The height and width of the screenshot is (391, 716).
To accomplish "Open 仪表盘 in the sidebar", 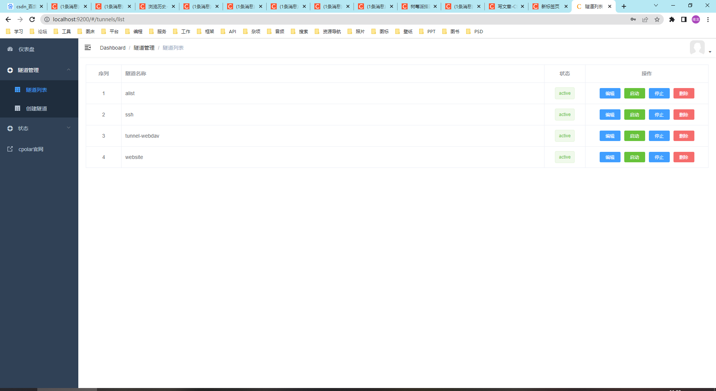I will pos(39,49).
